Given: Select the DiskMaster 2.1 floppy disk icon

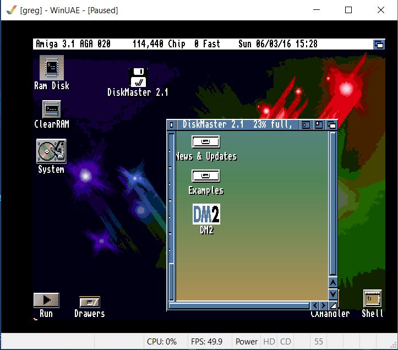Looking at the screenshot, I should 138,78.
